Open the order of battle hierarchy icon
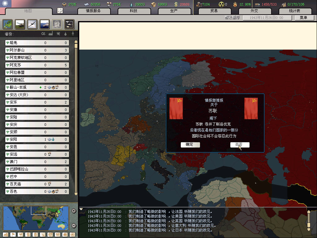The image size is (317, 238). coord(69,24)
